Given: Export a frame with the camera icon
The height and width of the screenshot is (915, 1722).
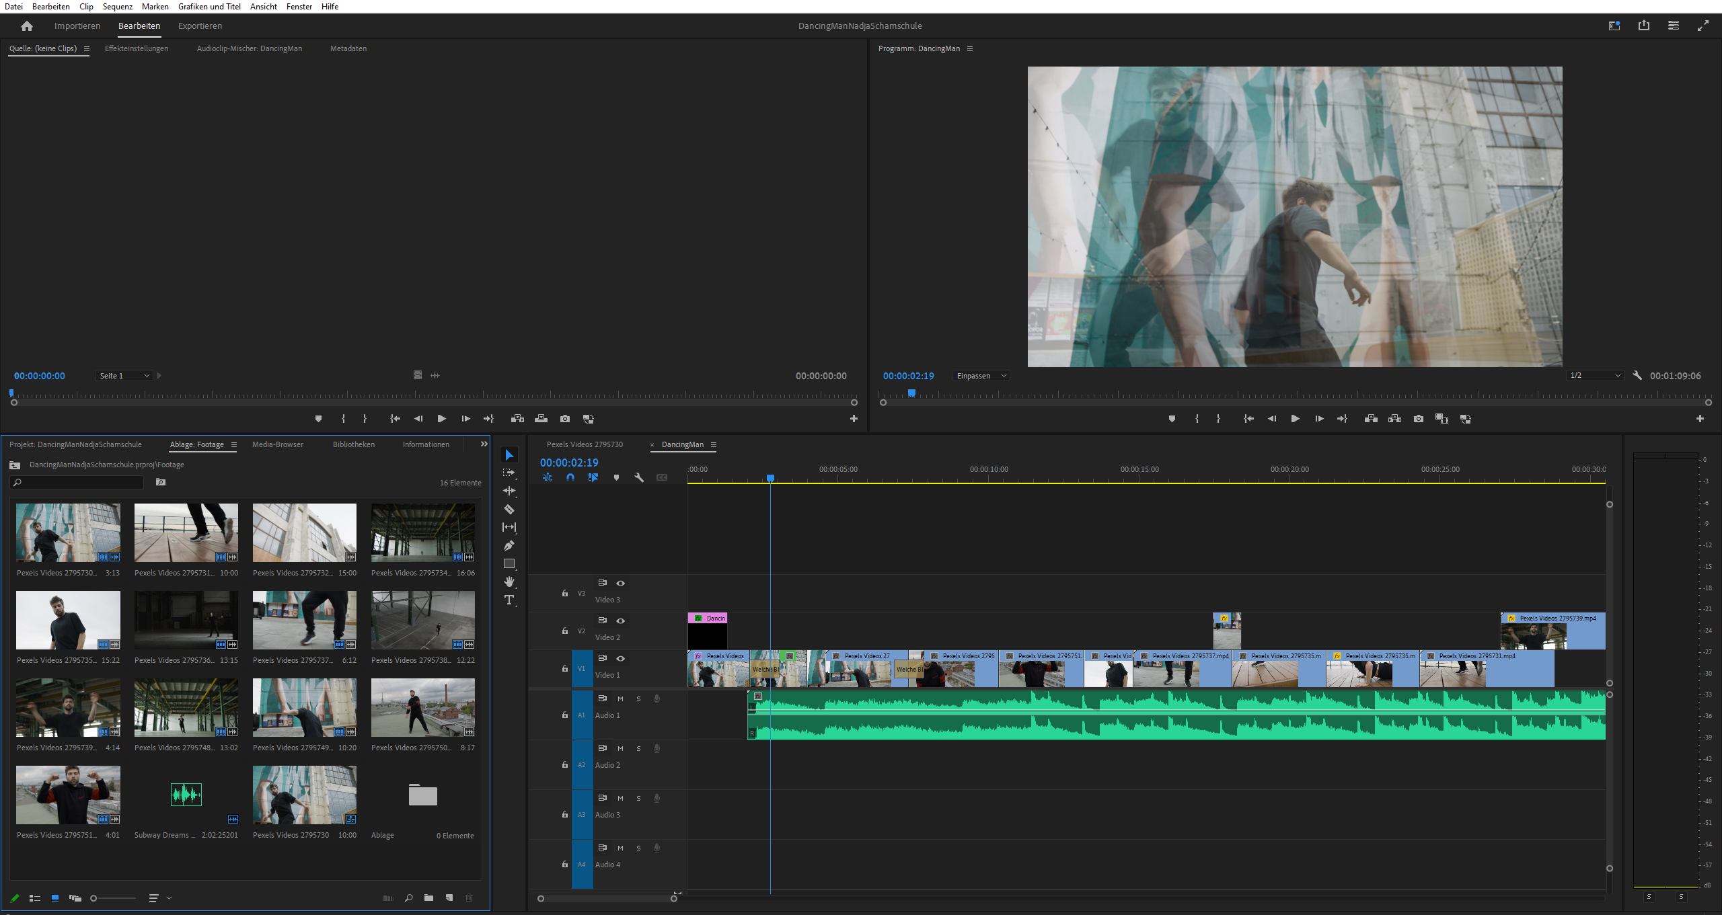Looking at the screenshot, I should (x=1419, y=418).
